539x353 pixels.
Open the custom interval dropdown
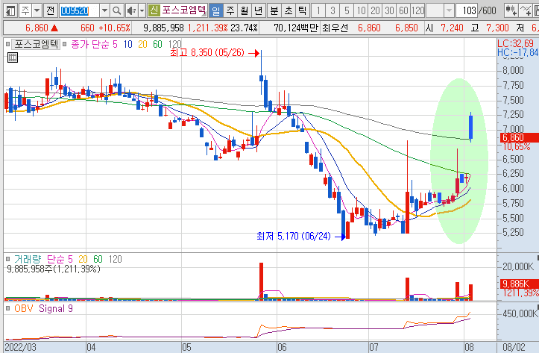[x=449, y=11]
